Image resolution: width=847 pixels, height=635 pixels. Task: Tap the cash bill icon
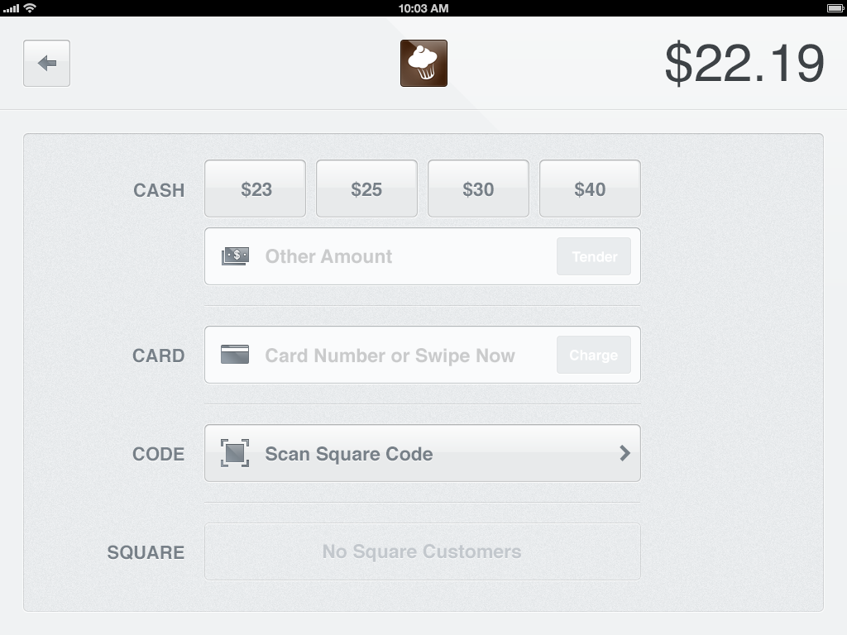point(235,256)
